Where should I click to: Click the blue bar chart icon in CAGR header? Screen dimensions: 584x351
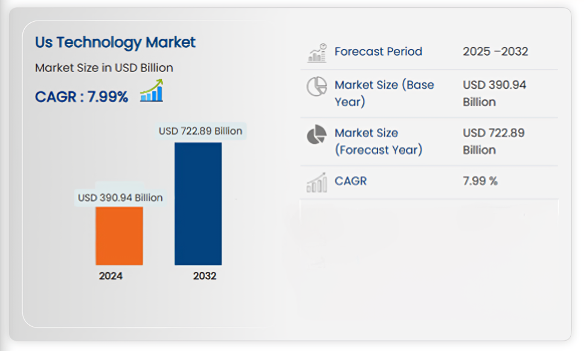151,95
